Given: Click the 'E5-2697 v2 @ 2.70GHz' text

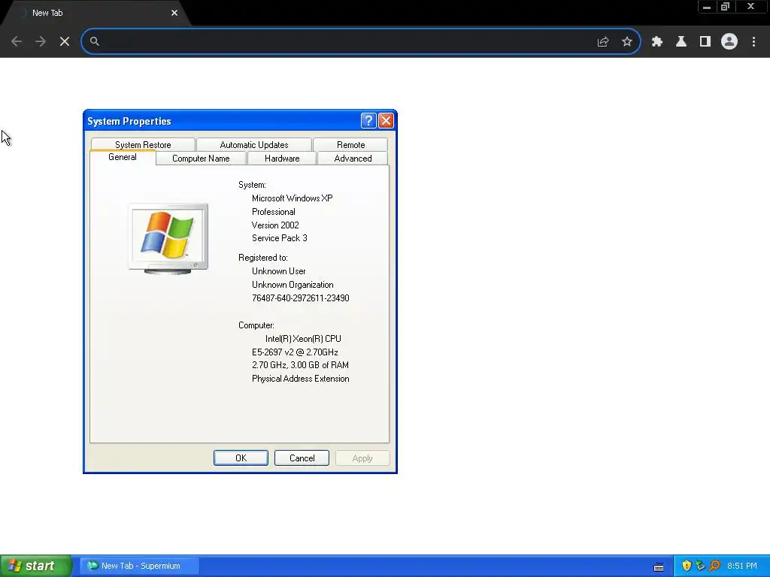Looking at the screenshot, I should (295, 352).
